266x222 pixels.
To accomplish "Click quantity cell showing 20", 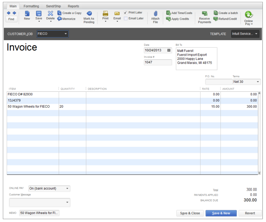I will click(x=72, y=107).
